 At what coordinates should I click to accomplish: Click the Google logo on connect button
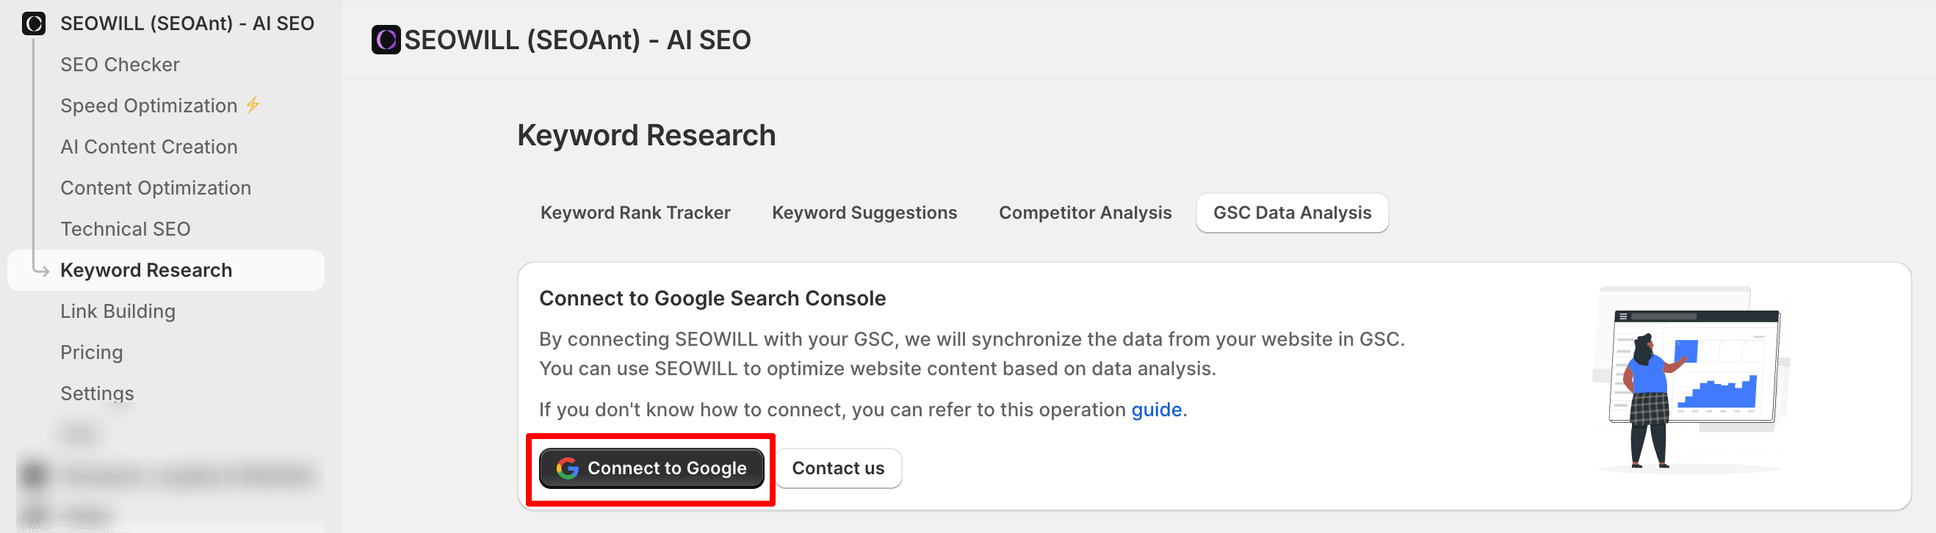pos(568,468)
